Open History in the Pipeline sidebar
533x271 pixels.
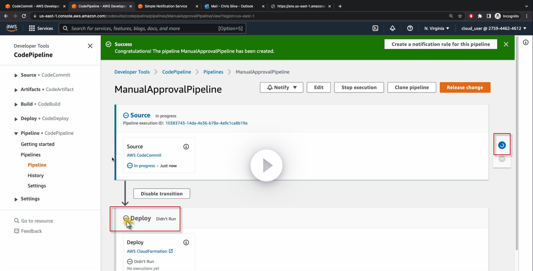pyautogui.click(x=36, y=175)
